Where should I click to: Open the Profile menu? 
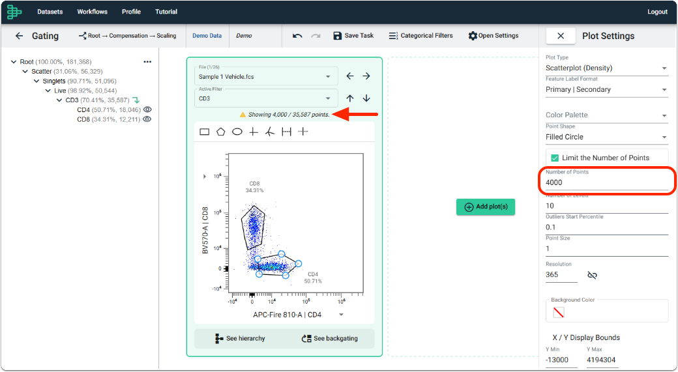pyautogui.click(x=131, y=12)
